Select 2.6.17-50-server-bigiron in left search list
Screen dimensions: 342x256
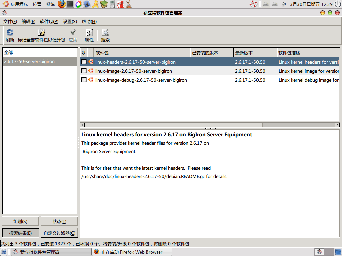(x=40, y=61)
